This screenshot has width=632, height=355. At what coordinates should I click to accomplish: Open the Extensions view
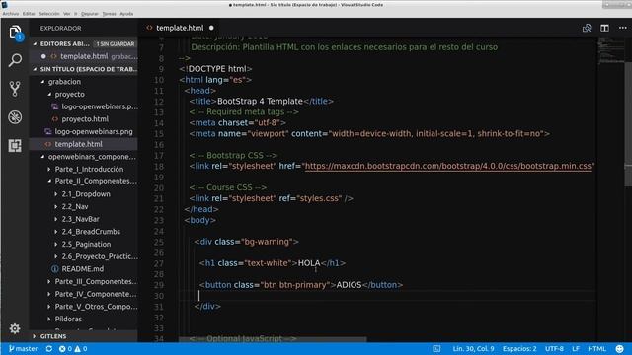15,145
